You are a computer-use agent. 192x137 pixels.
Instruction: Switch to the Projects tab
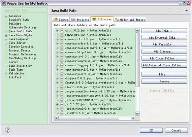pos(80,20)
